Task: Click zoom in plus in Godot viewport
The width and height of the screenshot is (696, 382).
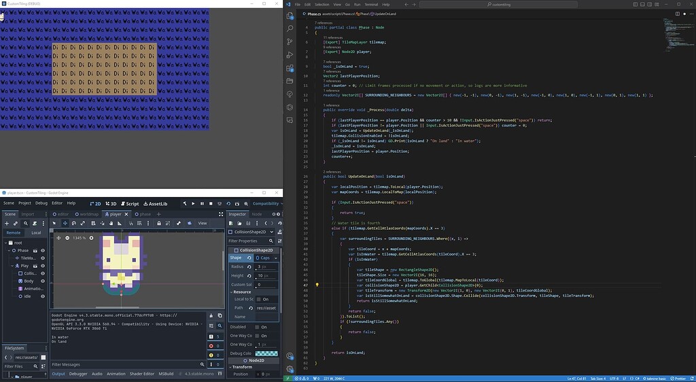Action: 92,238
